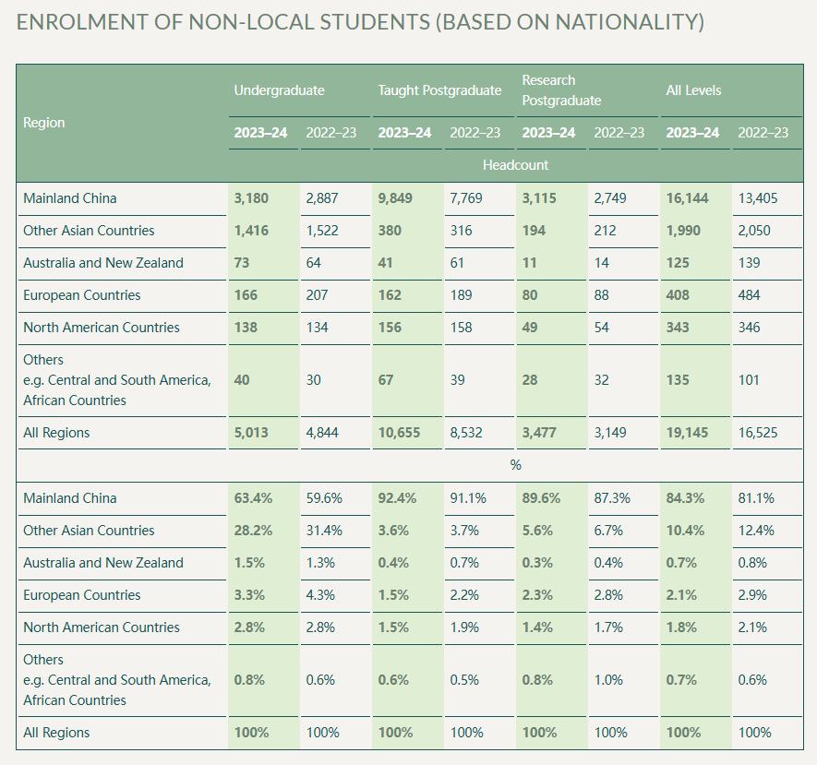Select '2022–23' under the Research Postgraduate header
The height and width of the screenshot is (765, 817).
pos(619,133)
